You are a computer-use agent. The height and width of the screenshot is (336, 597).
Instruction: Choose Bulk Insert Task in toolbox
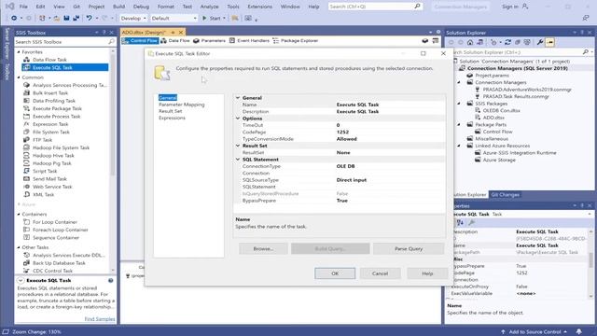click(x=50, y=93)
